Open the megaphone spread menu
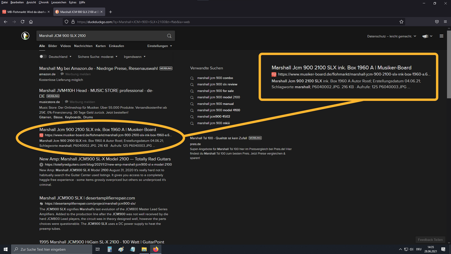Screen dimensions: 451x254 point(427,36)
